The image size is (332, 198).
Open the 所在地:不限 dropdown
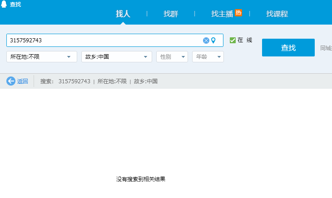(41, 57)
